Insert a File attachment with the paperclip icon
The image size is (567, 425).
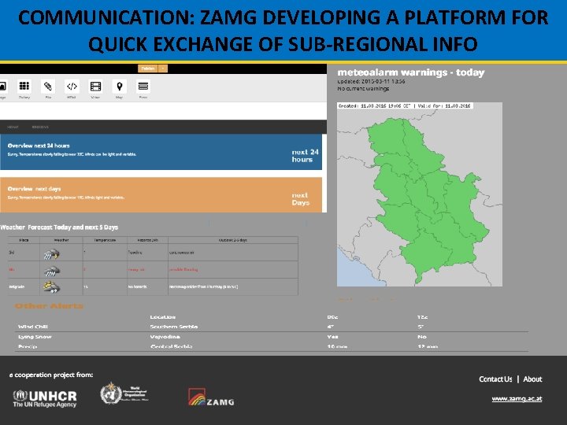coord(48,86)
